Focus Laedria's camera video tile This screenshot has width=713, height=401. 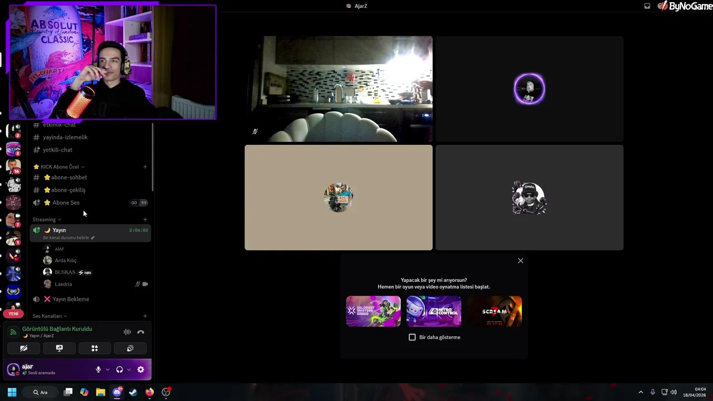pos(339,89)
